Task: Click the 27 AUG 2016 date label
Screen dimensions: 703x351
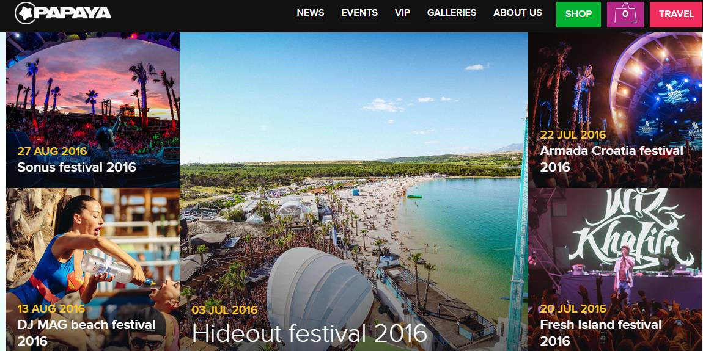Action: pyautogui.click(x=52, y=151)
